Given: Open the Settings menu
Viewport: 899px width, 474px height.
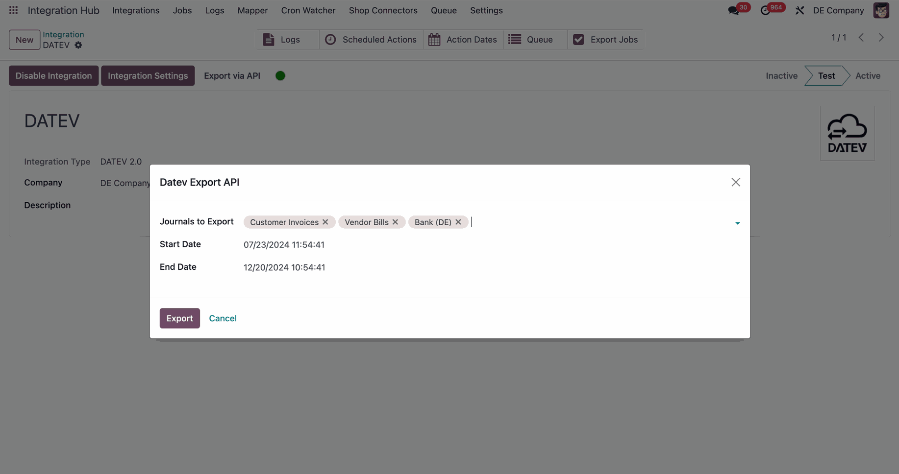Looking at the screenshot, I should point(486,10).
